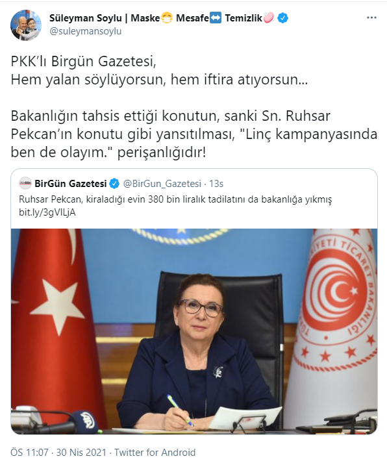
Task: Click the left-right arrow emoji after Mesafe
Action: click(216, 18)
